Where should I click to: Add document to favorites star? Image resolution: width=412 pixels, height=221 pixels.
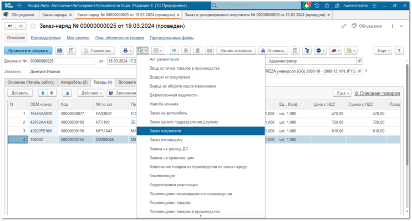tap(33, 26)
